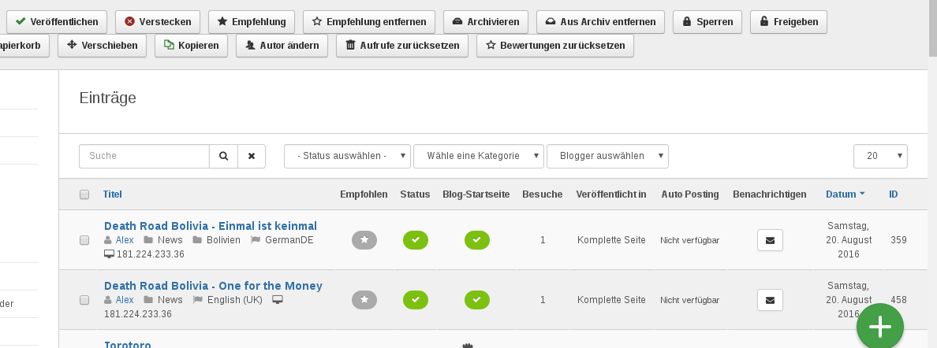Open the Status auswählen dropdown
The height and width of the screenshot is (348, 937).
point(347,156)
